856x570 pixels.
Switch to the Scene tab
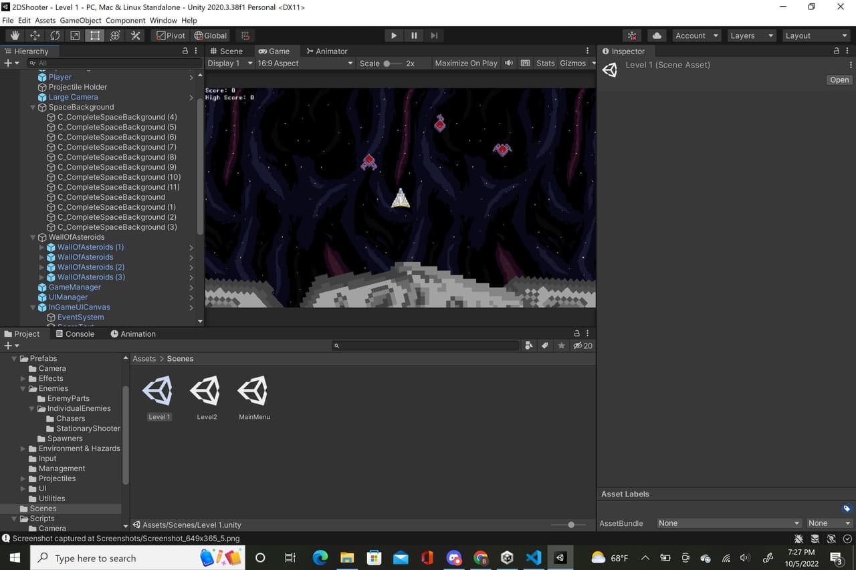(x=226, y=51)
